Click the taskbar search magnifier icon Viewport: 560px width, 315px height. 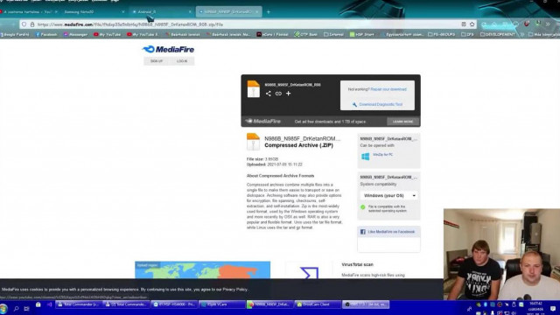click(x=16, y=308)
